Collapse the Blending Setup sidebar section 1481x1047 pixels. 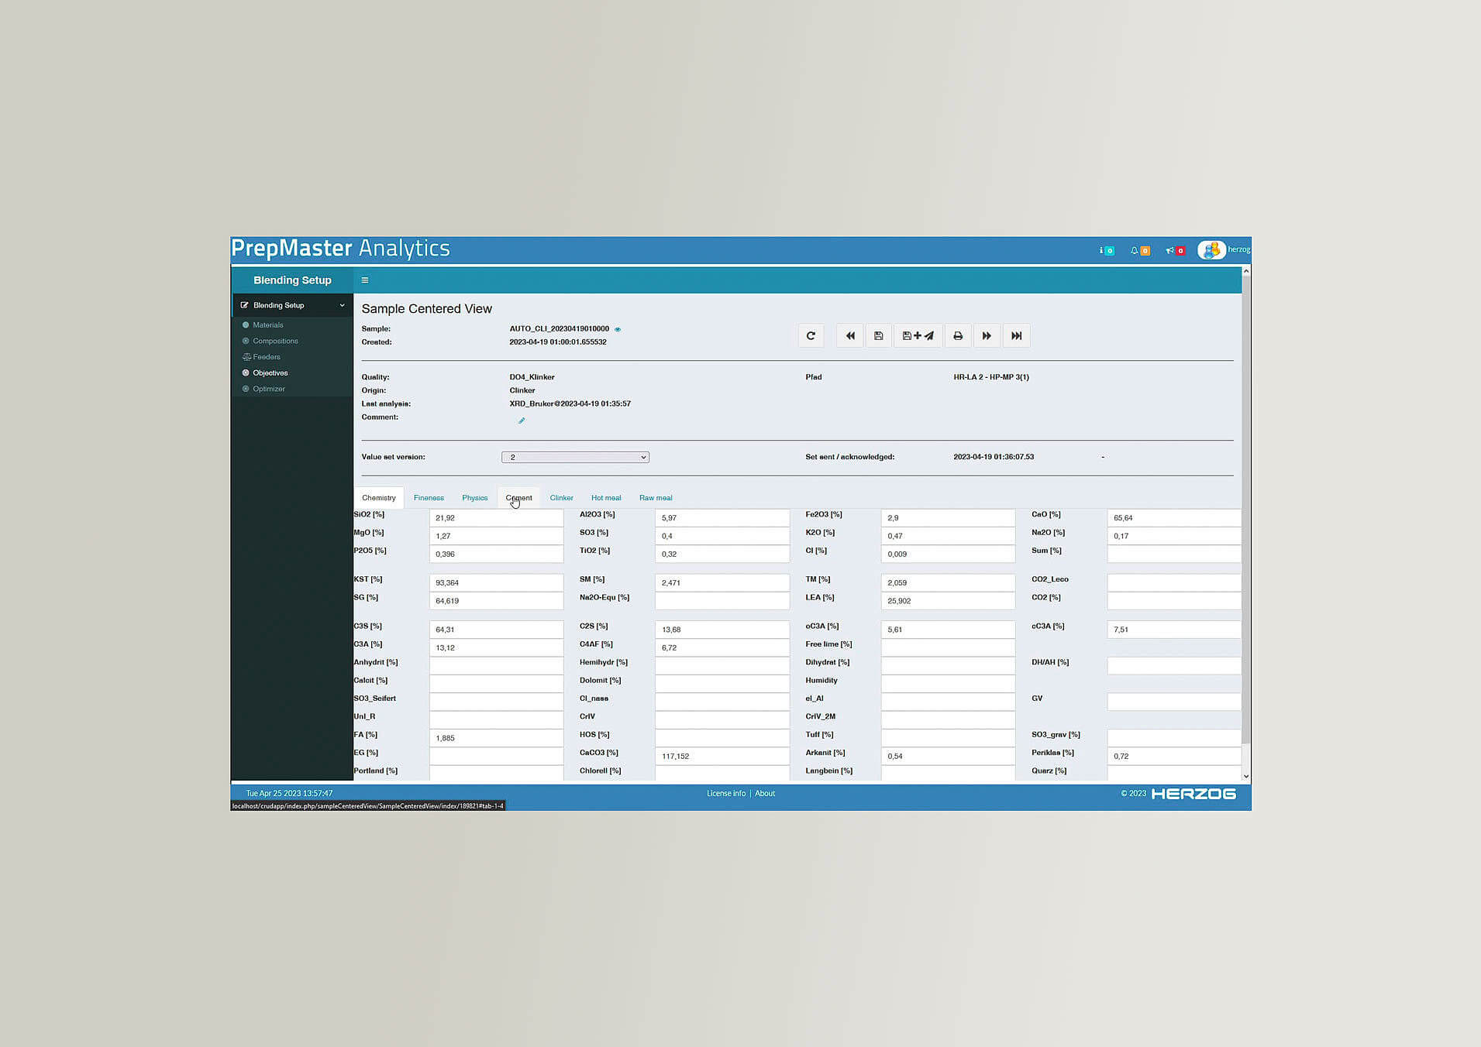tap(342, 305)
